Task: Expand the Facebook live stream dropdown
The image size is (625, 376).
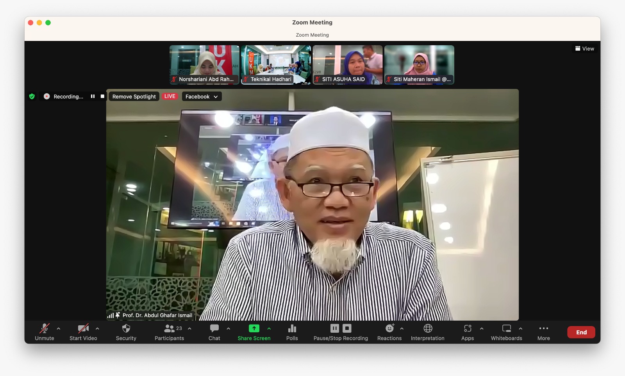Action: (202, 96)
